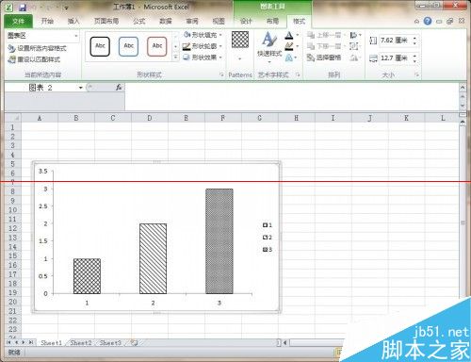Expand the Patterns dropdown arrow
471x362 pixels.
click(x=240, y=58)
